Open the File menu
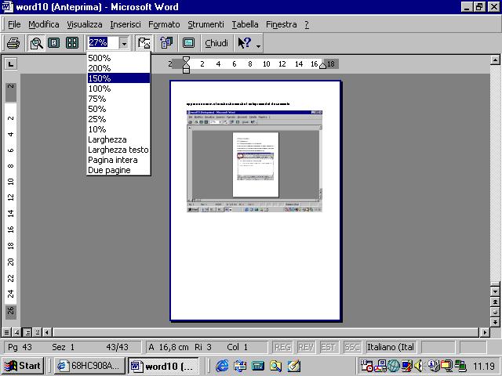The width and height of the screenshot is (502, 376). [x=14, y=24]
